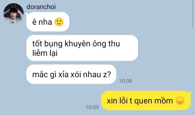Click the 10:09 timestamp

click(92, 107)
